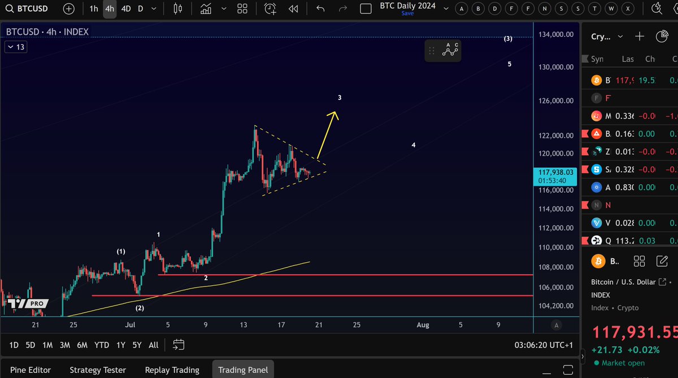Set chart range to 1M

pos(47,345)
